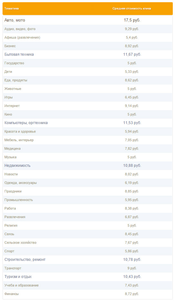Select the 10,88 руб. price value
This screenshot has height=302, width=175.
click(x=132, y=166)
